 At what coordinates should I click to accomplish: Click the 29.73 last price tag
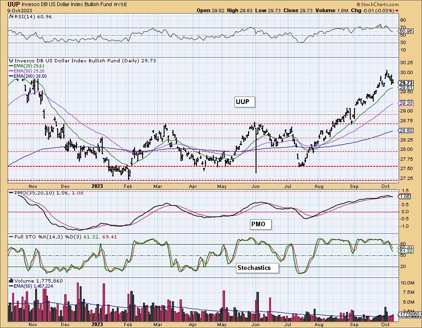click(x=406, y=83)
